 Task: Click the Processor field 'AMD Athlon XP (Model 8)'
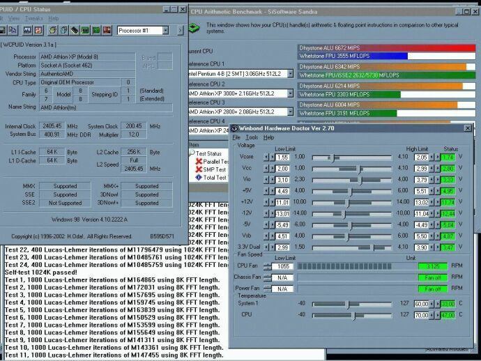click(x=87, y=56)
